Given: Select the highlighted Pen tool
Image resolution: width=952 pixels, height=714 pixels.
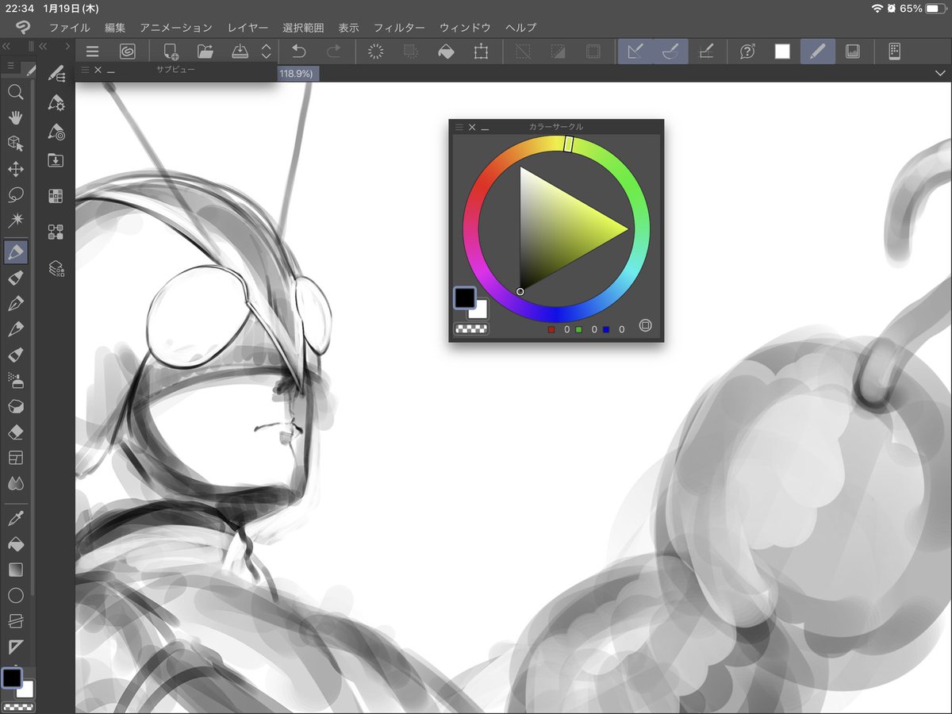Looking at the screenshot, I should [16, 252].
